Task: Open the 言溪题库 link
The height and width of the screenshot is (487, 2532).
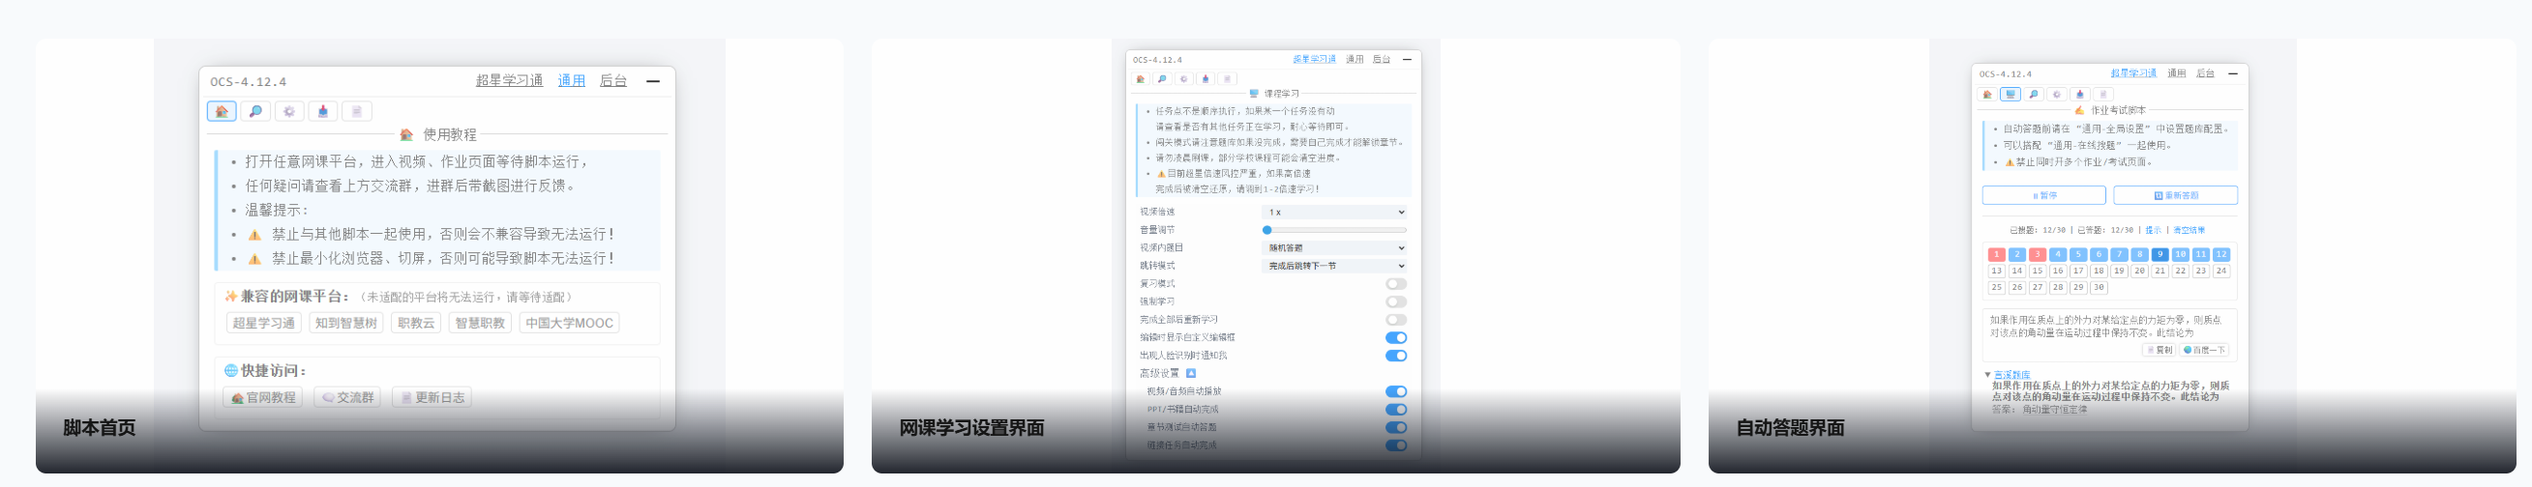Action: [x=2012, y=375]
